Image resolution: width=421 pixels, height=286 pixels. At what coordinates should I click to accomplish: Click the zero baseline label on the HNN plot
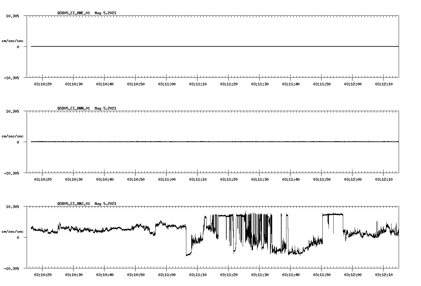[18, 142]
